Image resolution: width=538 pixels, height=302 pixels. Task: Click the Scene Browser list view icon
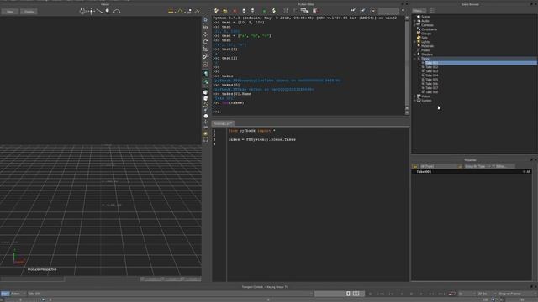pos(431,11)
